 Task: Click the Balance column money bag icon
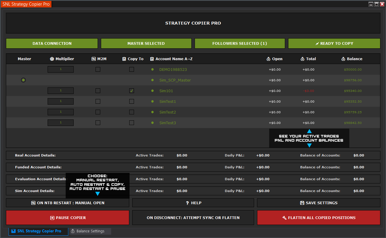[343, 59]
